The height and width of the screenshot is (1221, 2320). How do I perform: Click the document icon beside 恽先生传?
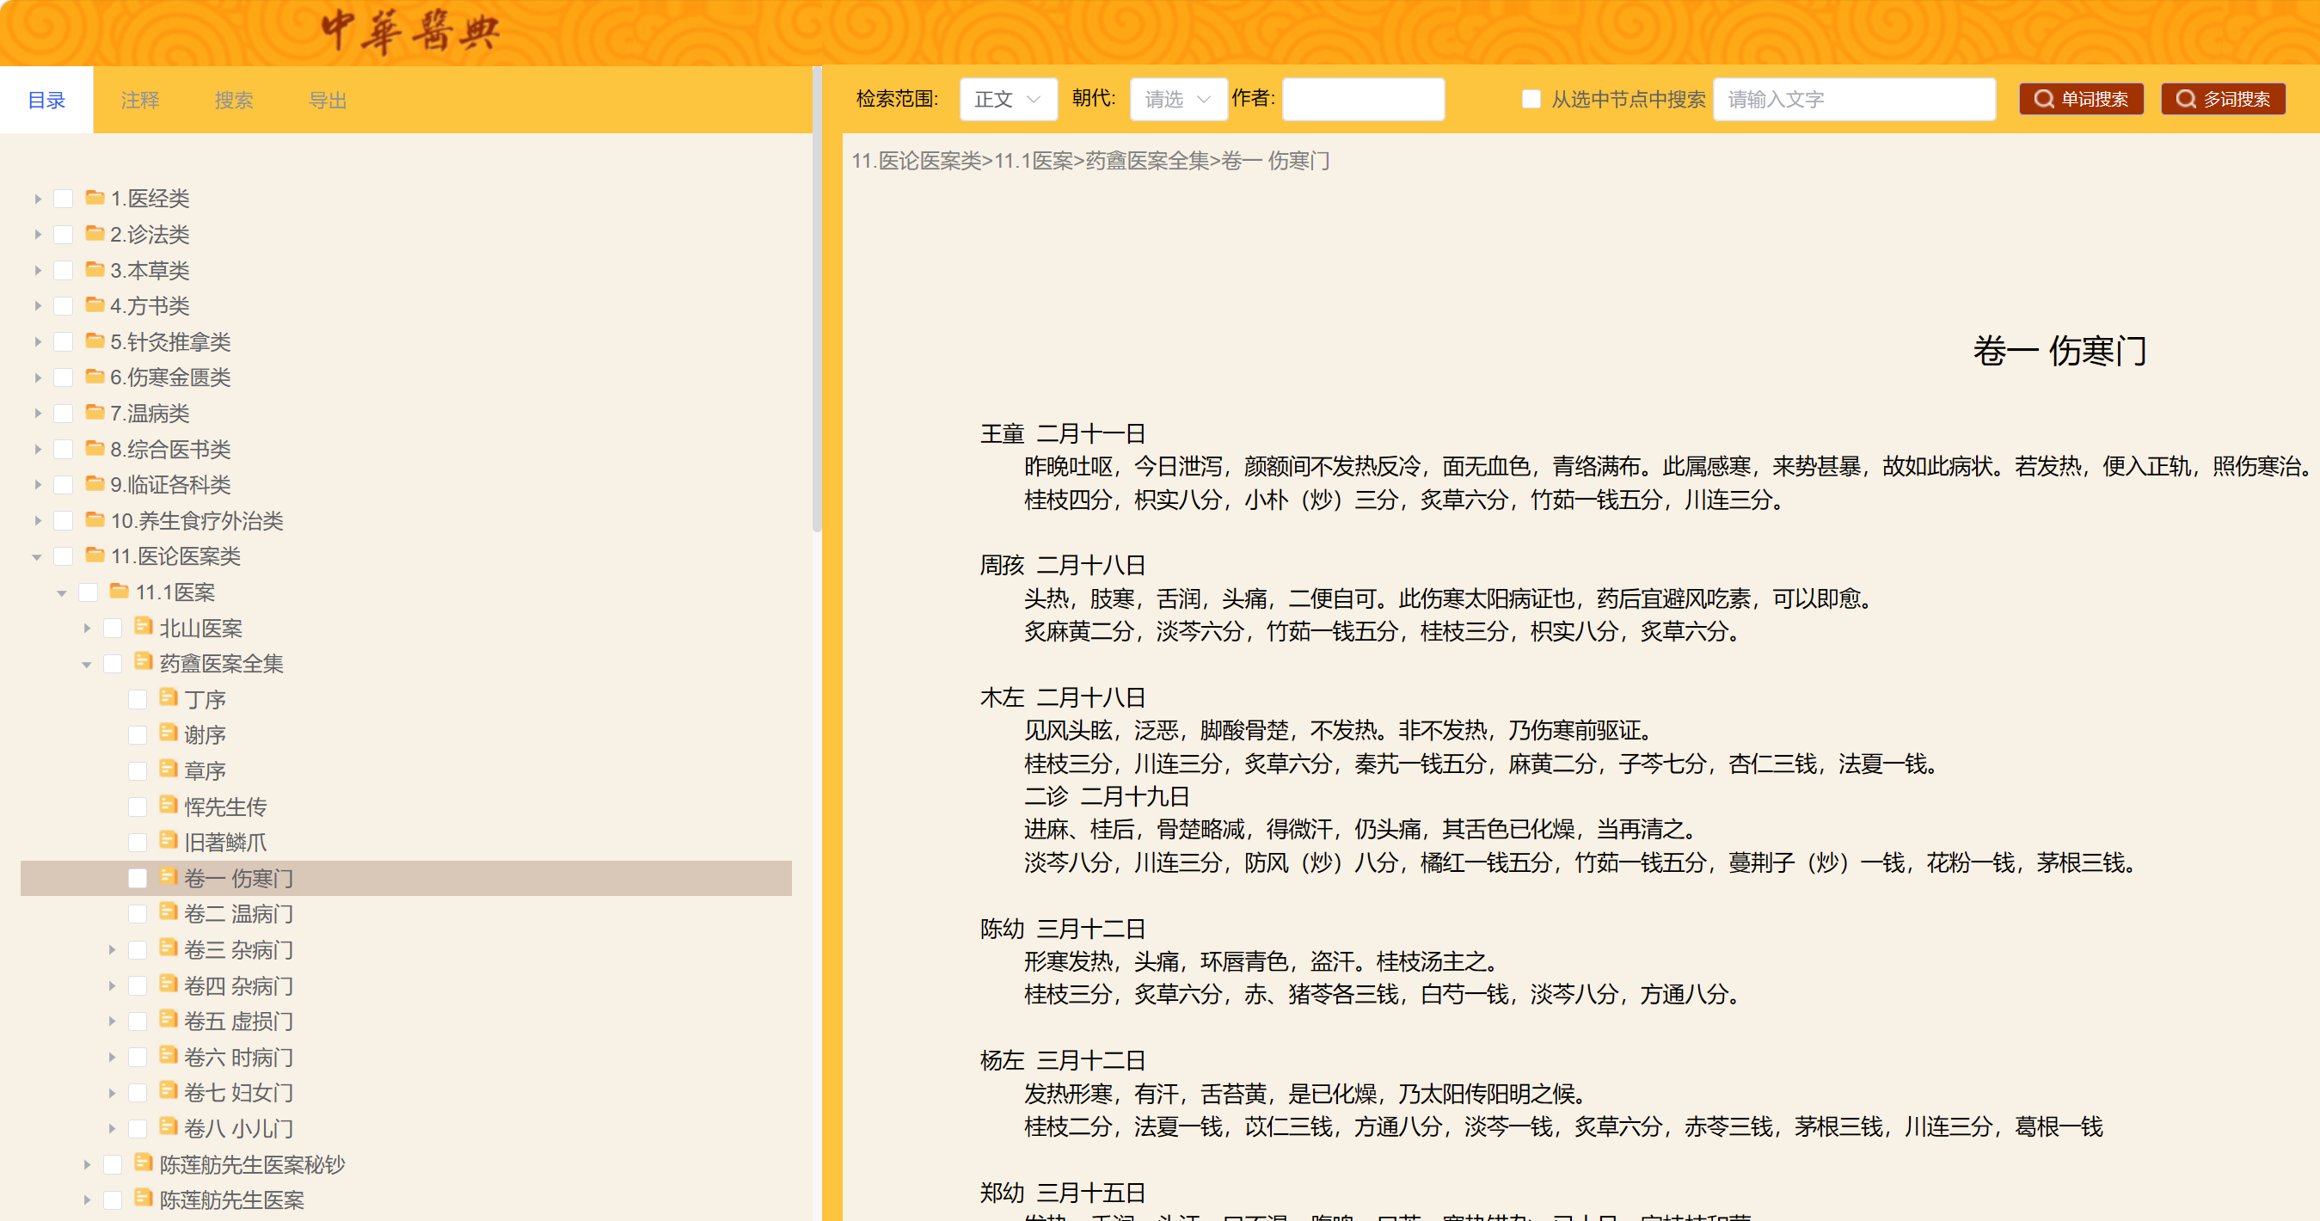coord(168,805)
